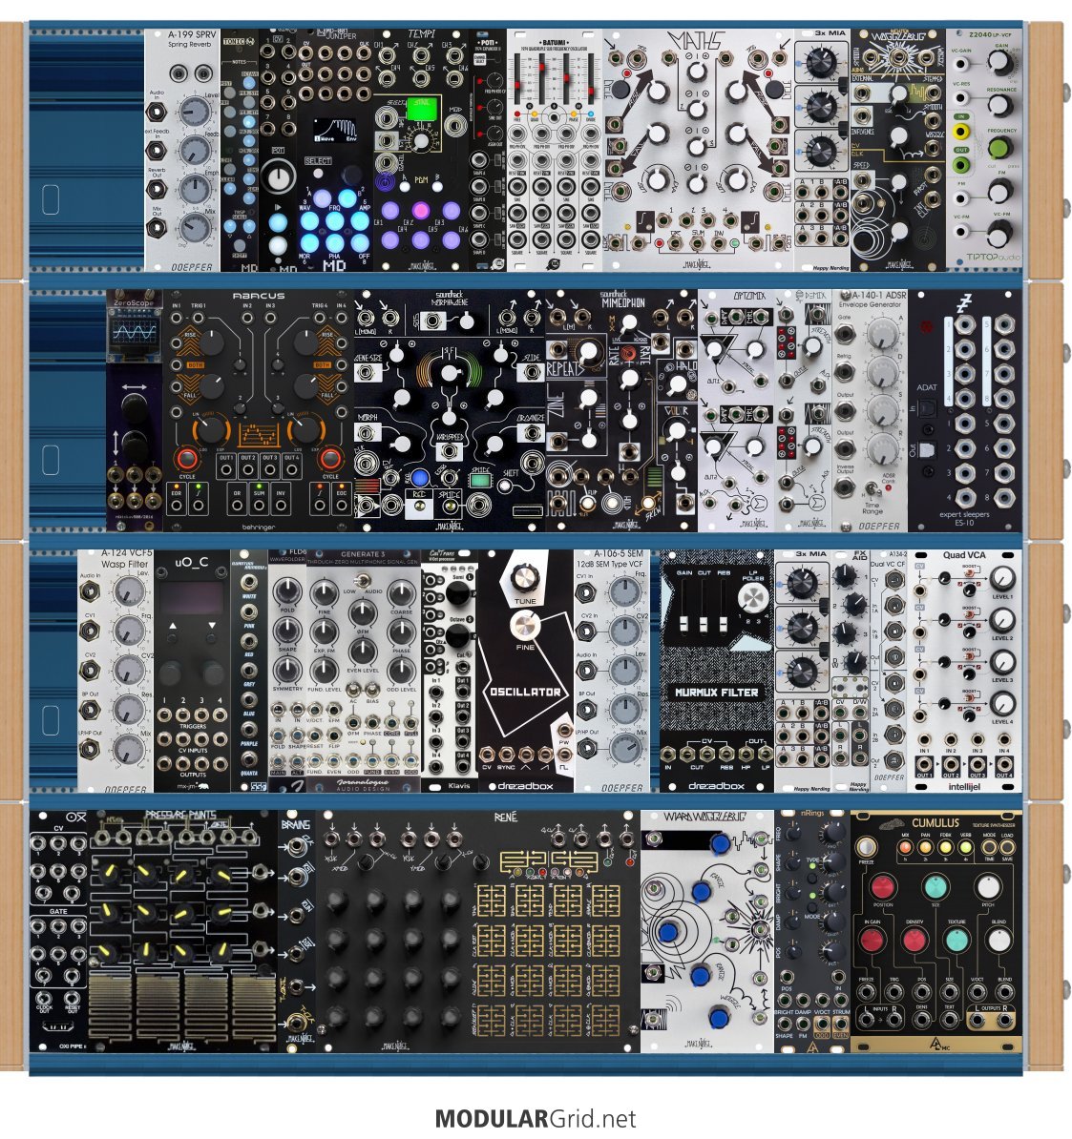Click the D/W knob on FX AID
The height and width of the screenshot is (1139, 1072).
[854, 662]
